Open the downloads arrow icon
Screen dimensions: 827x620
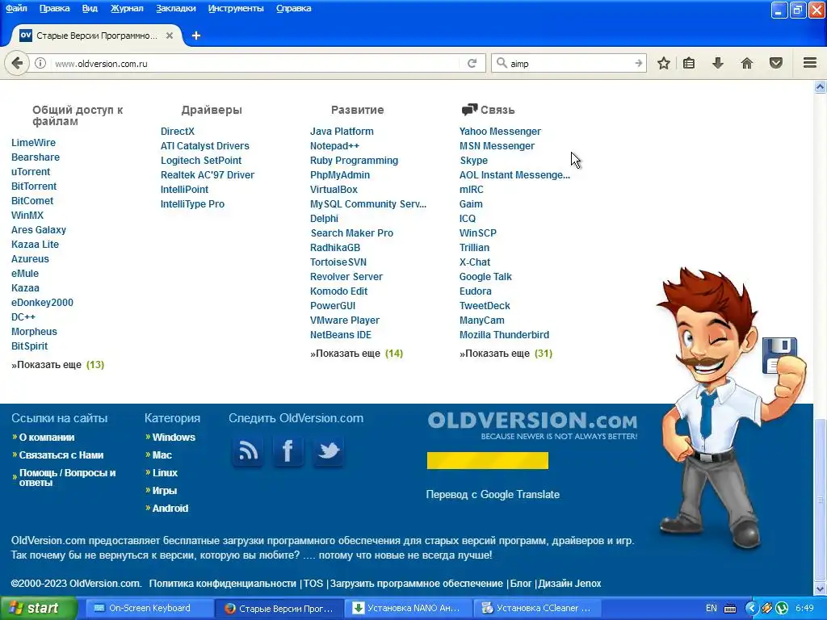tap(717, 63)
